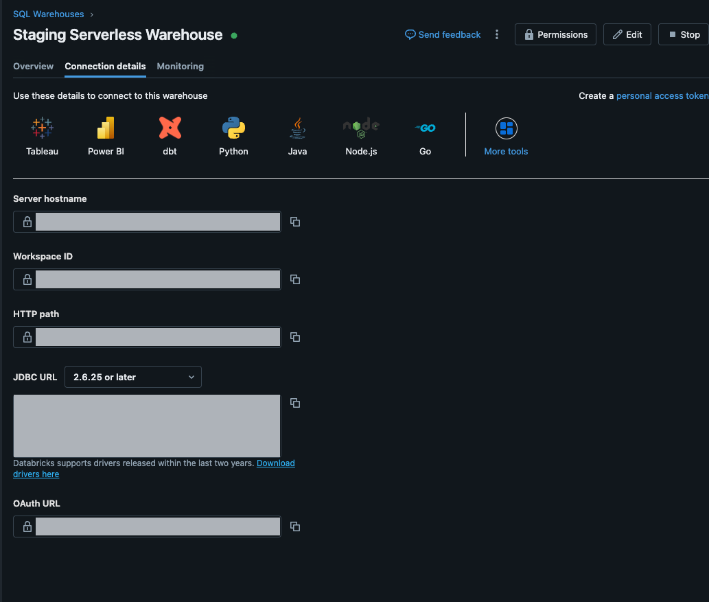
Task: Select the Connection details tab
Action: 106,66
